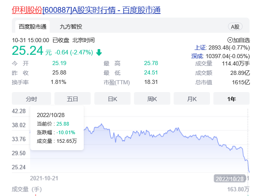Viewport: 261px width, 196px height.
Task: Select the 月K chart tab
Action: point(192,99)
